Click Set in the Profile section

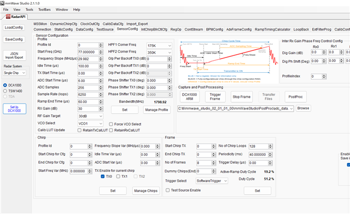(x=125, y=109)
